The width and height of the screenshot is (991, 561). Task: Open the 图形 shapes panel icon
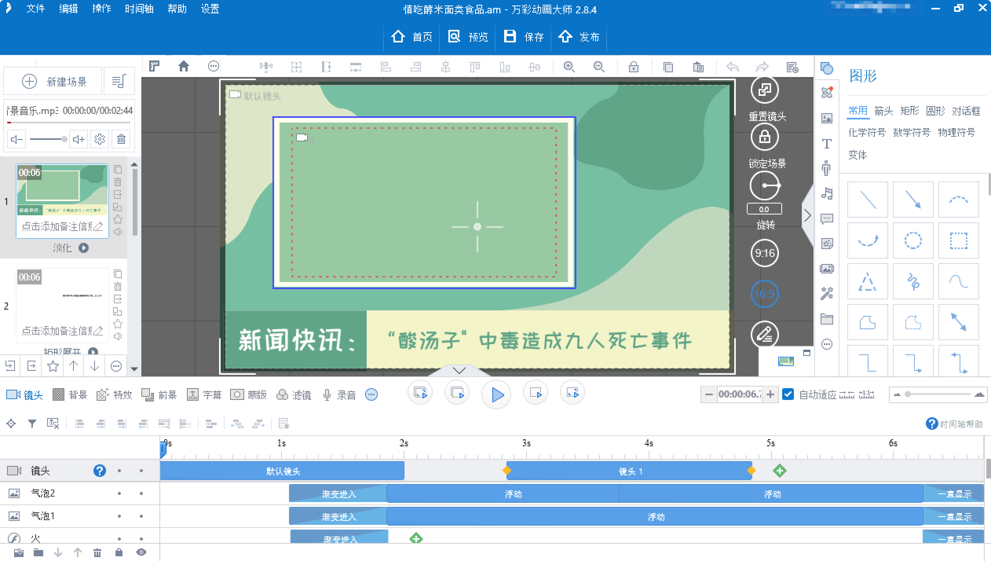pyautogui.click(x=827, y=68)
